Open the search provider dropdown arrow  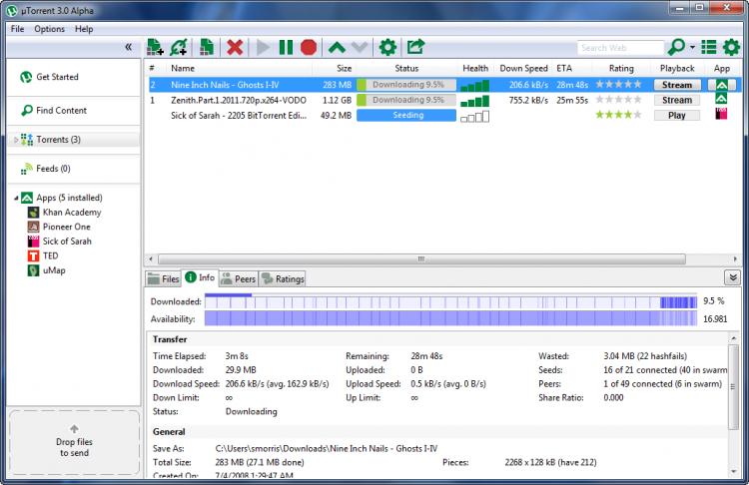coord(692,47)
